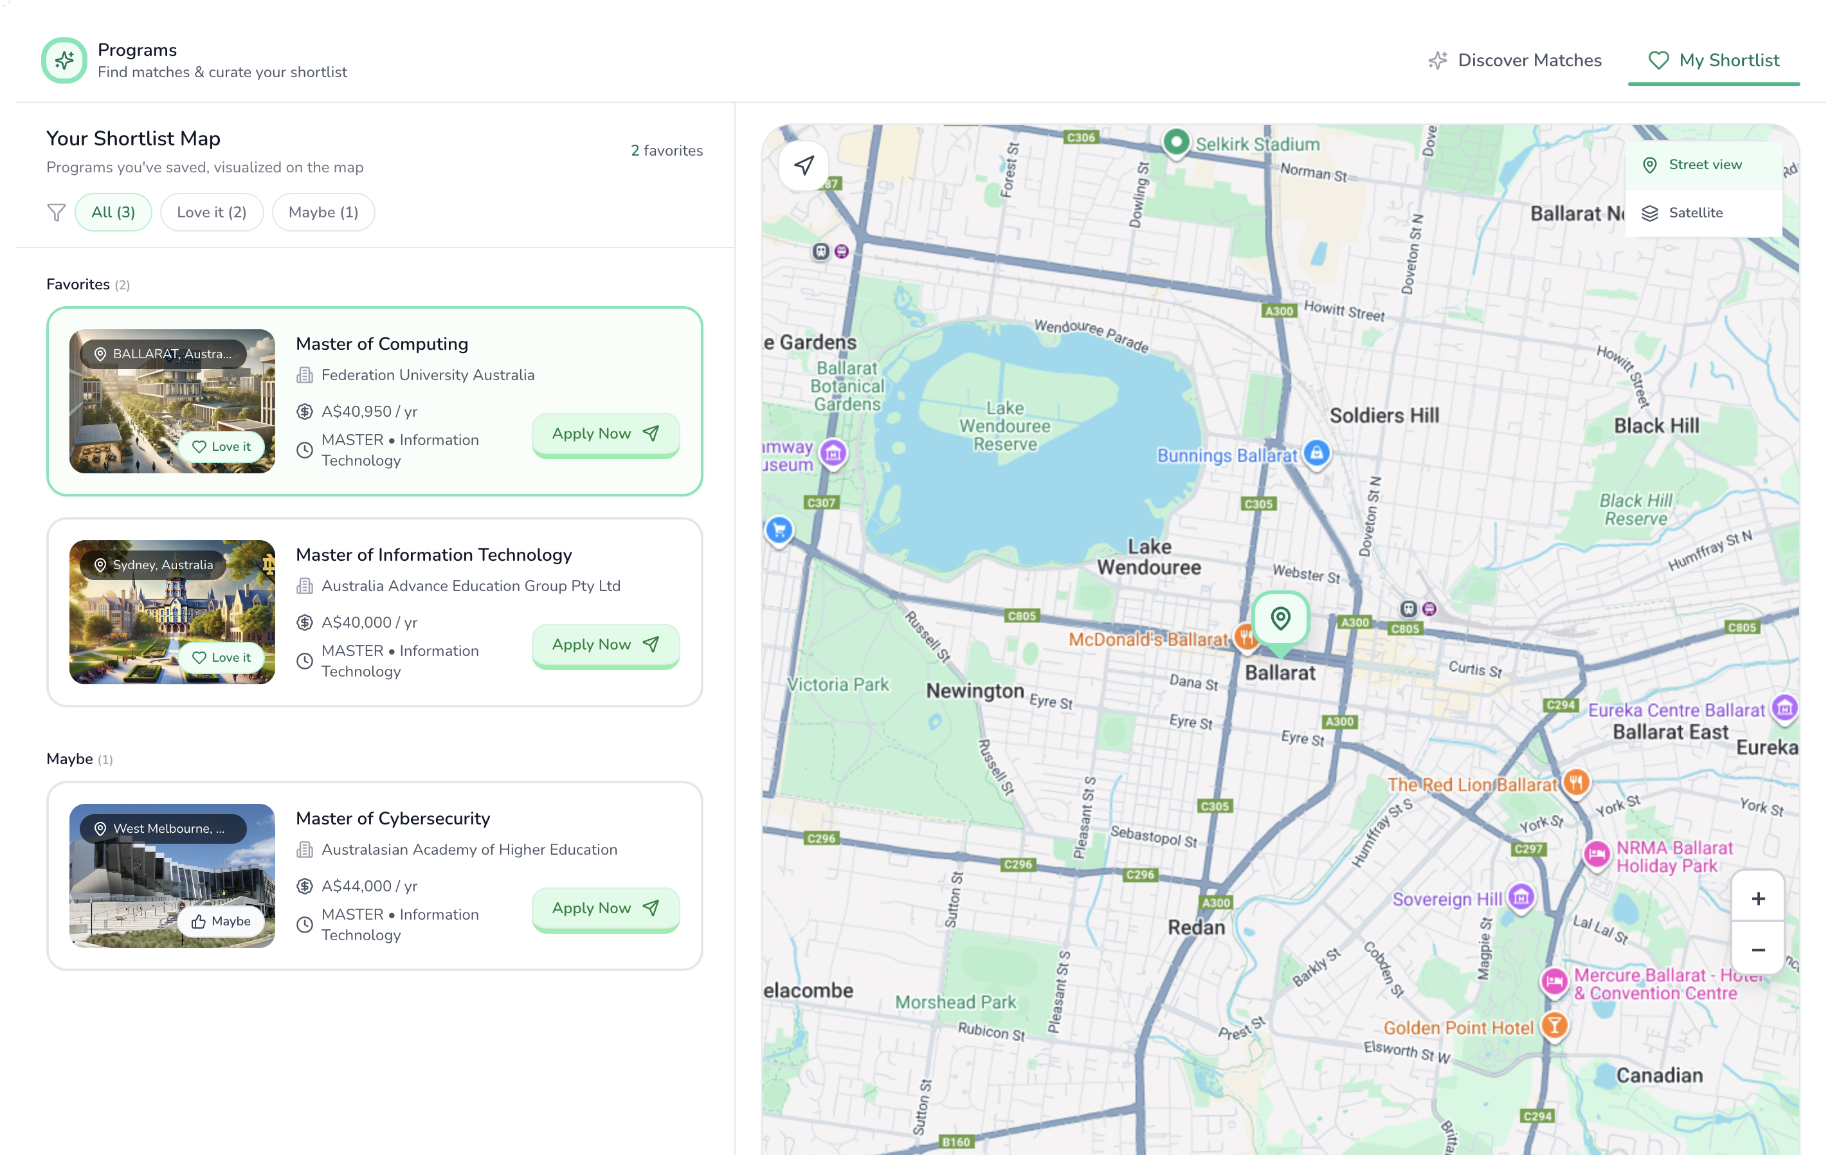Switch to My Shortlist tab
The width and height of the screenshot is (1830, 1155).
[1713, 60]
